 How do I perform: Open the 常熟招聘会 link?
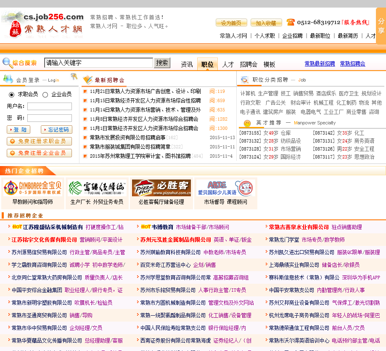point(352,64)
